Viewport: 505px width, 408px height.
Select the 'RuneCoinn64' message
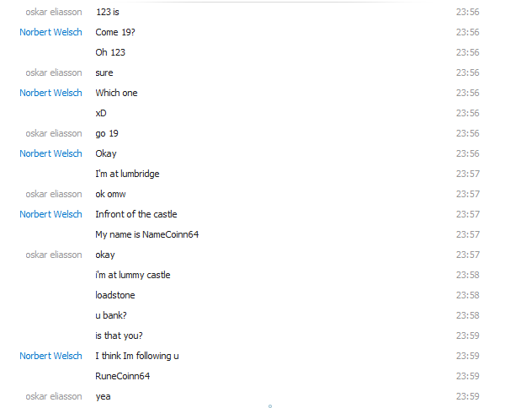[x=122, y=376]
